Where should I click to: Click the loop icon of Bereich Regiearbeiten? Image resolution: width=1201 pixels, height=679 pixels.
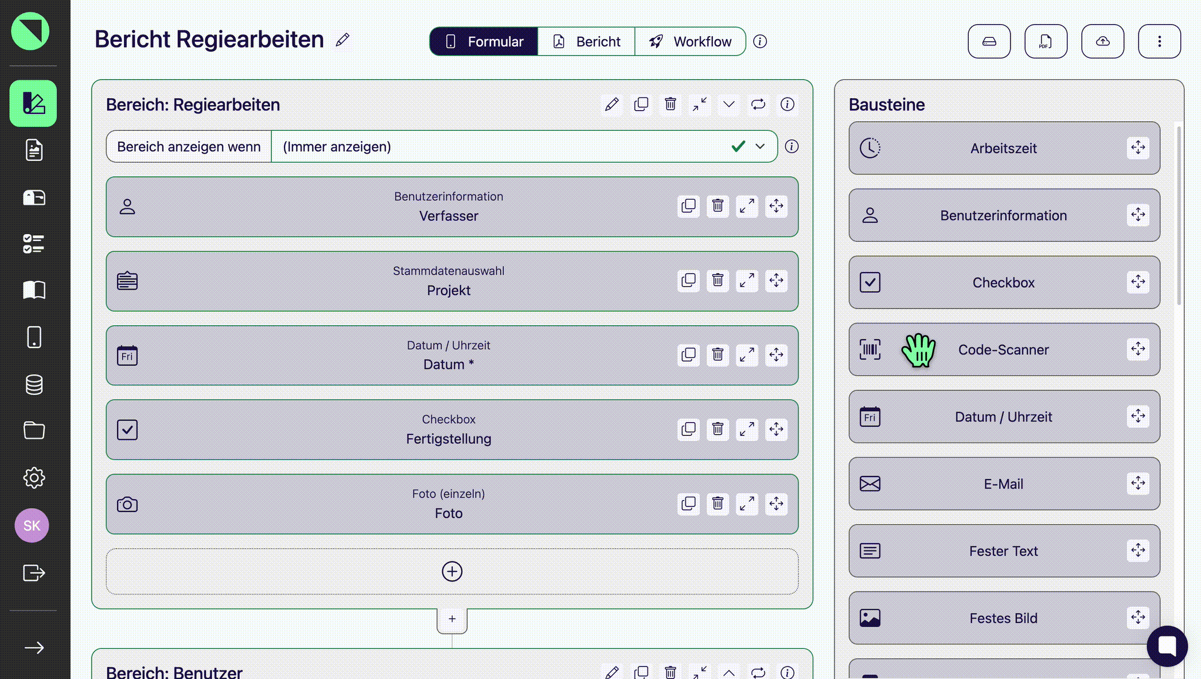(758, 104)
